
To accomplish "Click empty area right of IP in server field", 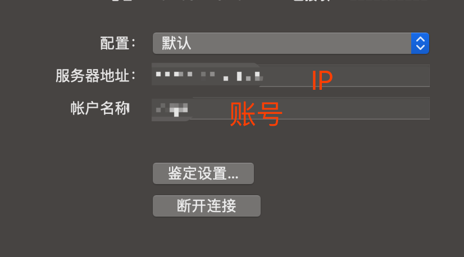I will (x=381, y=76).
